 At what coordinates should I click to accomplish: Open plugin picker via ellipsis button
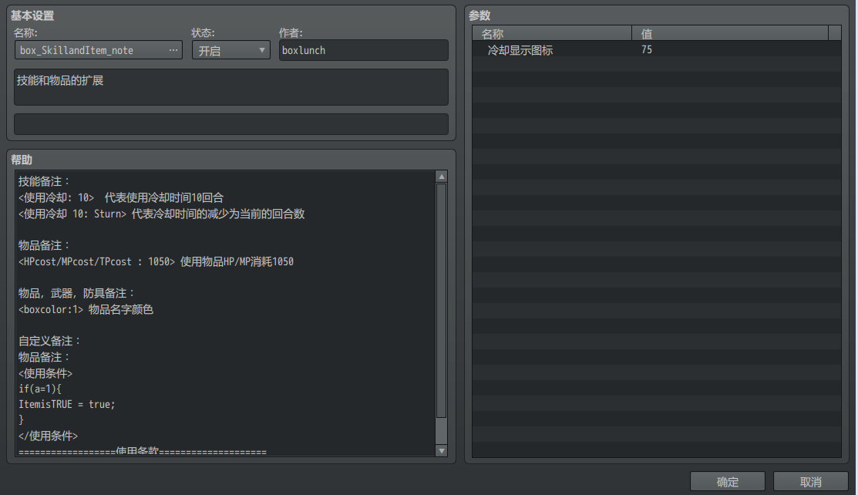pyautogui.click(x=173, y=50)
